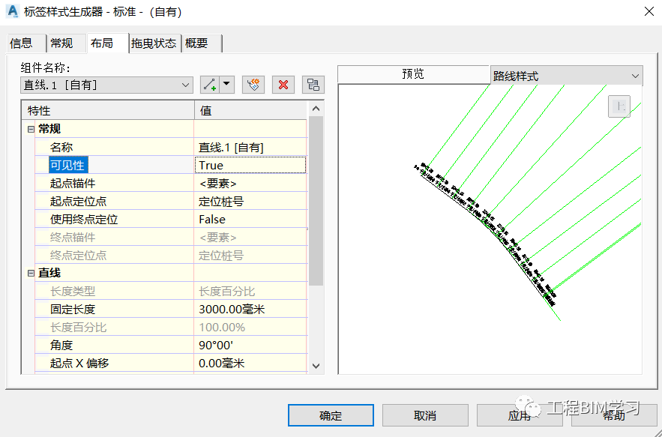Screen dimensions: 662x437
Task: Click the property grid vertical scrollbar thumb
Action: [x=316, y=201]
